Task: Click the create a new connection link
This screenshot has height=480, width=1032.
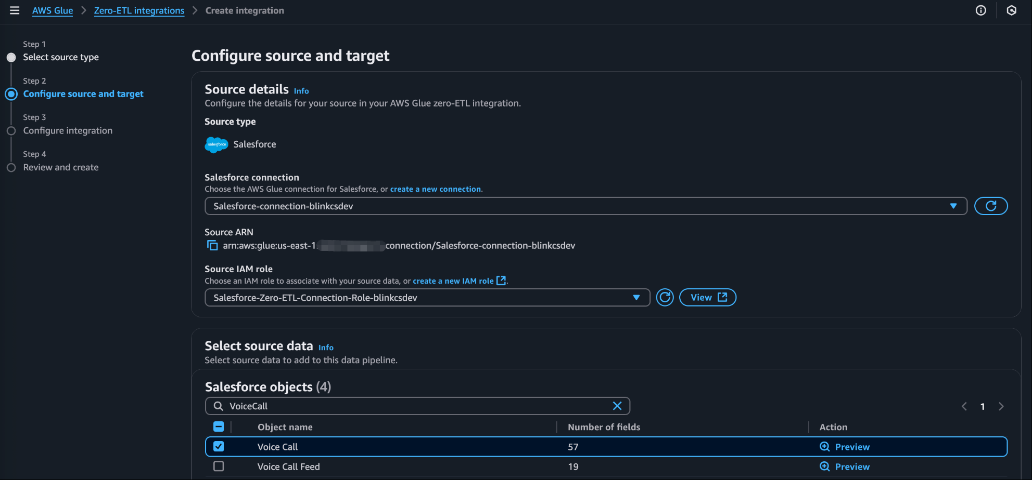Action: tap(435, 189)
